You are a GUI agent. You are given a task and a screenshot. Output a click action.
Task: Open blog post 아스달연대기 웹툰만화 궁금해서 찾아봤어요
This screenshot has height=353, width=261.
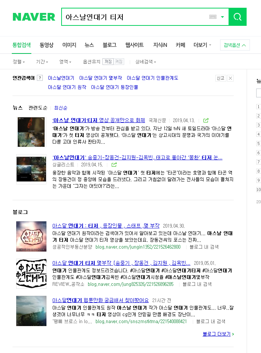pyautogui.click(x=100, y=300)
